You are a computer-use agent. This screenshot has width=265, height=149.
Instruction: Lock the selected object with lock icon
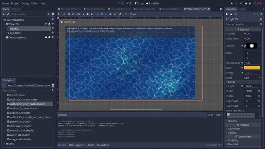pyautogui.click(x=111, y=14)
